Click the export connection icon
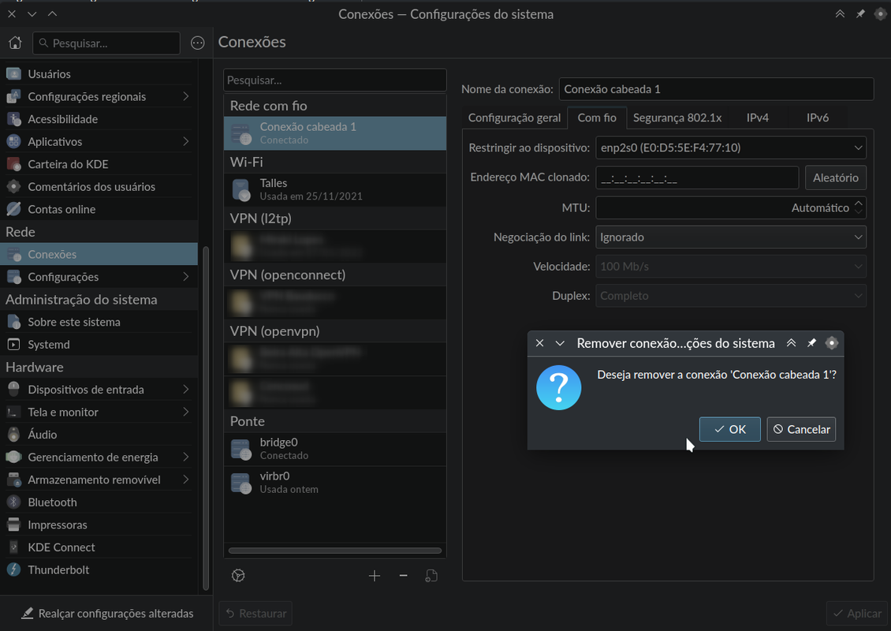This screenshot has height=631, width=891. point(432,576)
